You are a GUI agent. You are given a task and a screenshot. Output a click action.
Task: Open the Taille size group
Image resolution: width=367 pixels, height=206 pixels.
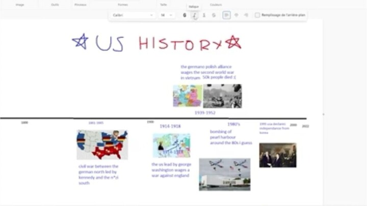163,4
